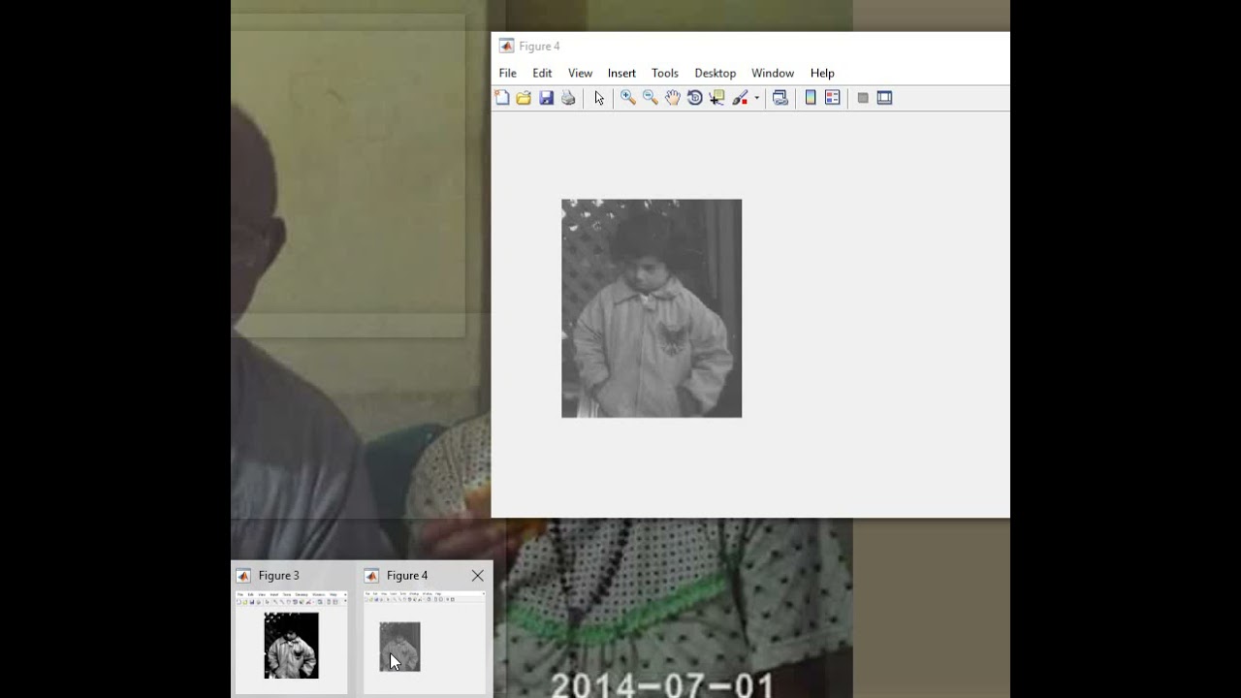Viewport: 1241px width, 698px height.
Task: Open the Insert menu
Action: coord(621,73)
